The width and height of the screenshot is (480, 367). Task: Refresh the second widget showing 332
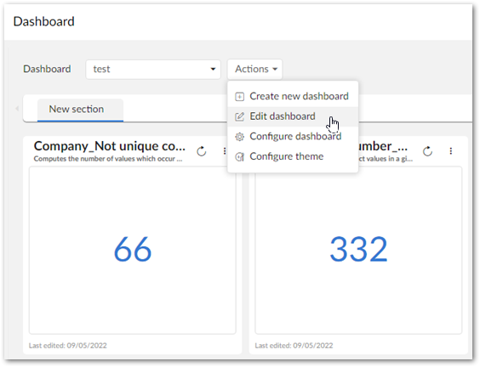pos(427,151)
